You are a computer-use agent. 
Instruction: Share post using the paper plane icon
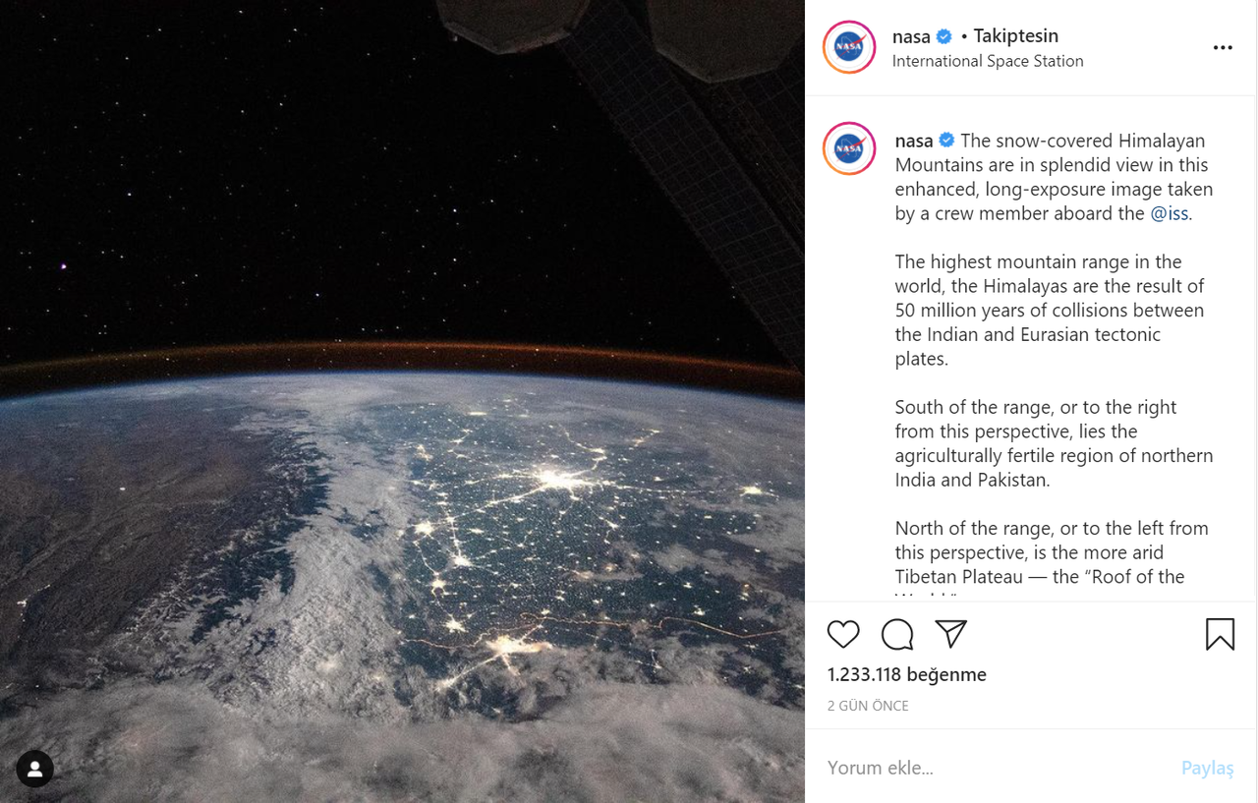[x=950, y=634]
